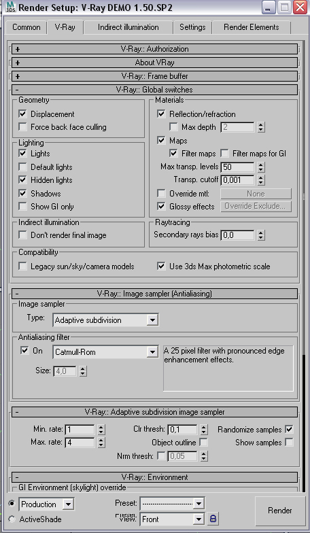Viewport: 310px width, 533px height.
Task: Disable Hidden lights
Action: [x=23, y=179]
